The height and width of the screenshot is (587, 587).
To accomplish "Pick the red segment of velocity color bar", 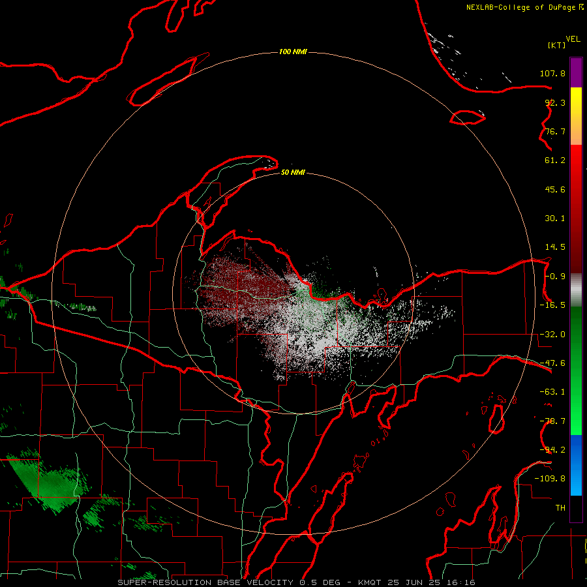I will point(576,209).
